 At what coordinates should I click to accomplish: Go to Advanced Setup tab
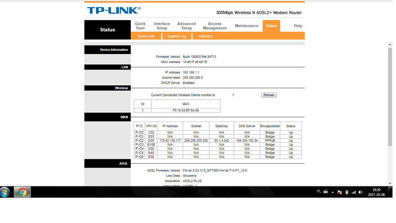tap(186, 26)
